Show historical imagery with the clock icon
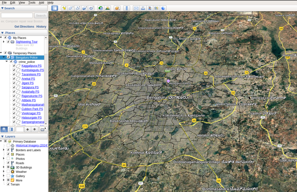 pos(100,8)
